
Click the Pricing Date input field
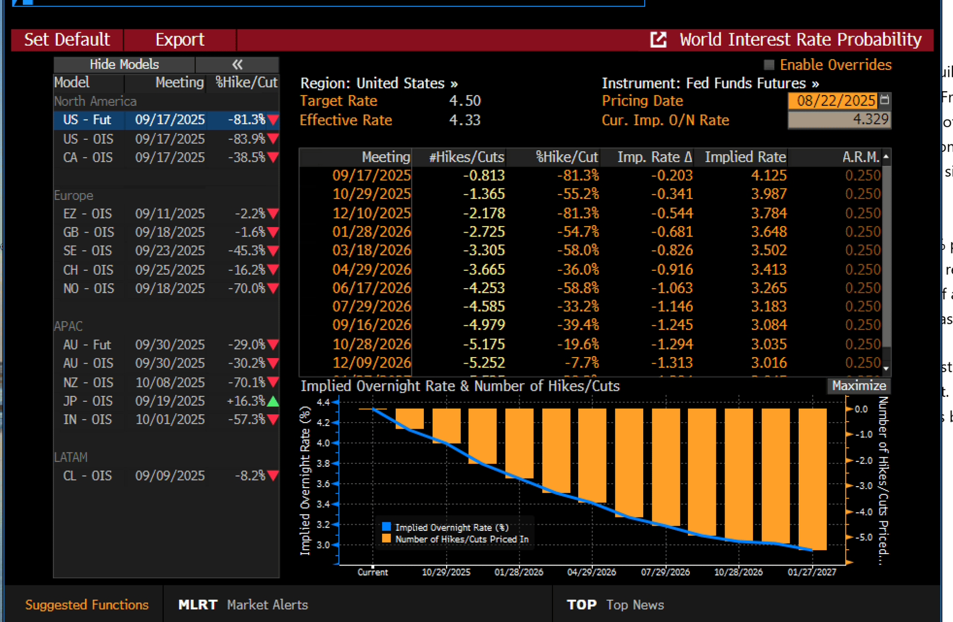pos(833,101)
